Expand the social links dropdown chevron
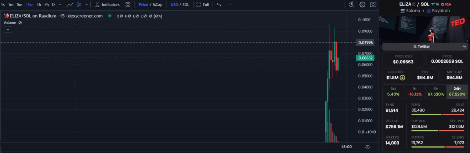This screenshot has height=153, width=470. (x=464, y=47)
